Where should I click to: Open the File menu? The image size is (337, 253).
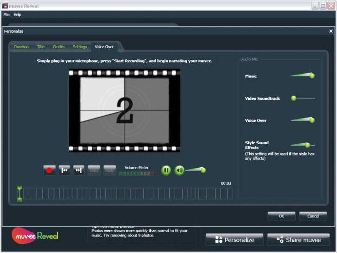coord(7,15)
